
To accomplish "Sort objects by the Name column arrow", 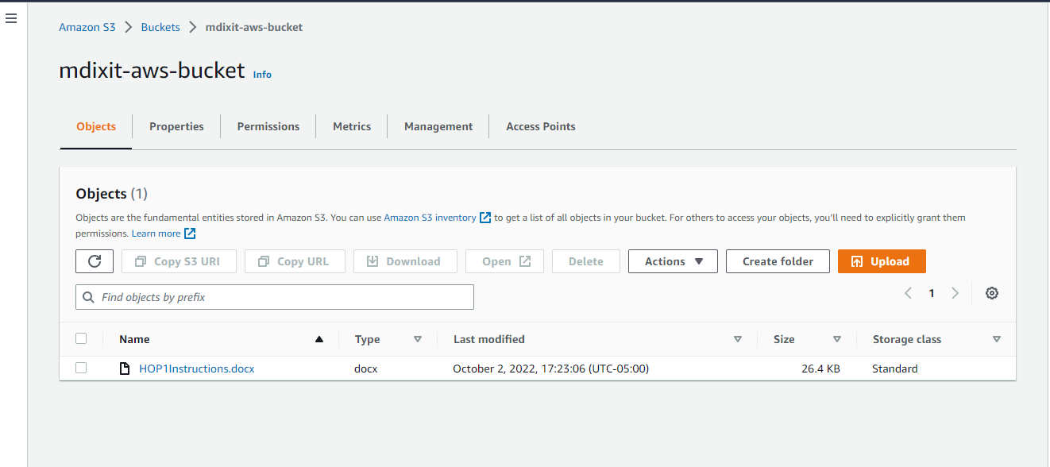I will tap(318, 338).
